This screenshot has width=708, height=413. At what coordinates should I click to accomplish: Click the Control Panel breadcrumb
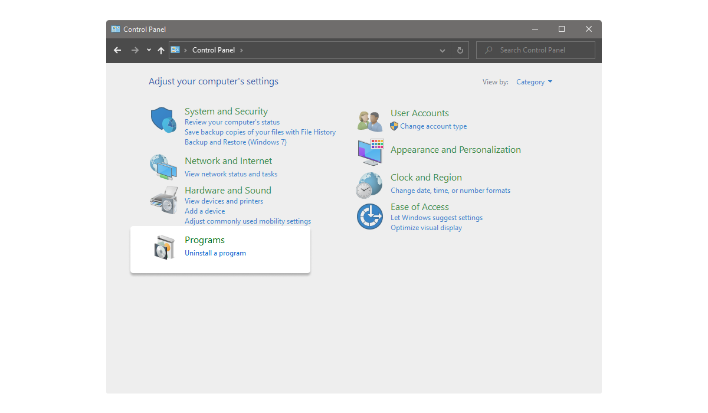pos(214,50)
